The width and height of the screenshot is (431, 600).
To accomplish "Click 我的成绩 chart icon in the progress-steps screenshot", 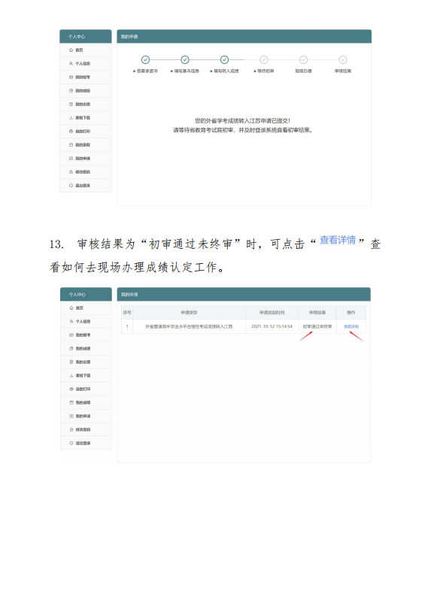I will [x=71, y=91].
